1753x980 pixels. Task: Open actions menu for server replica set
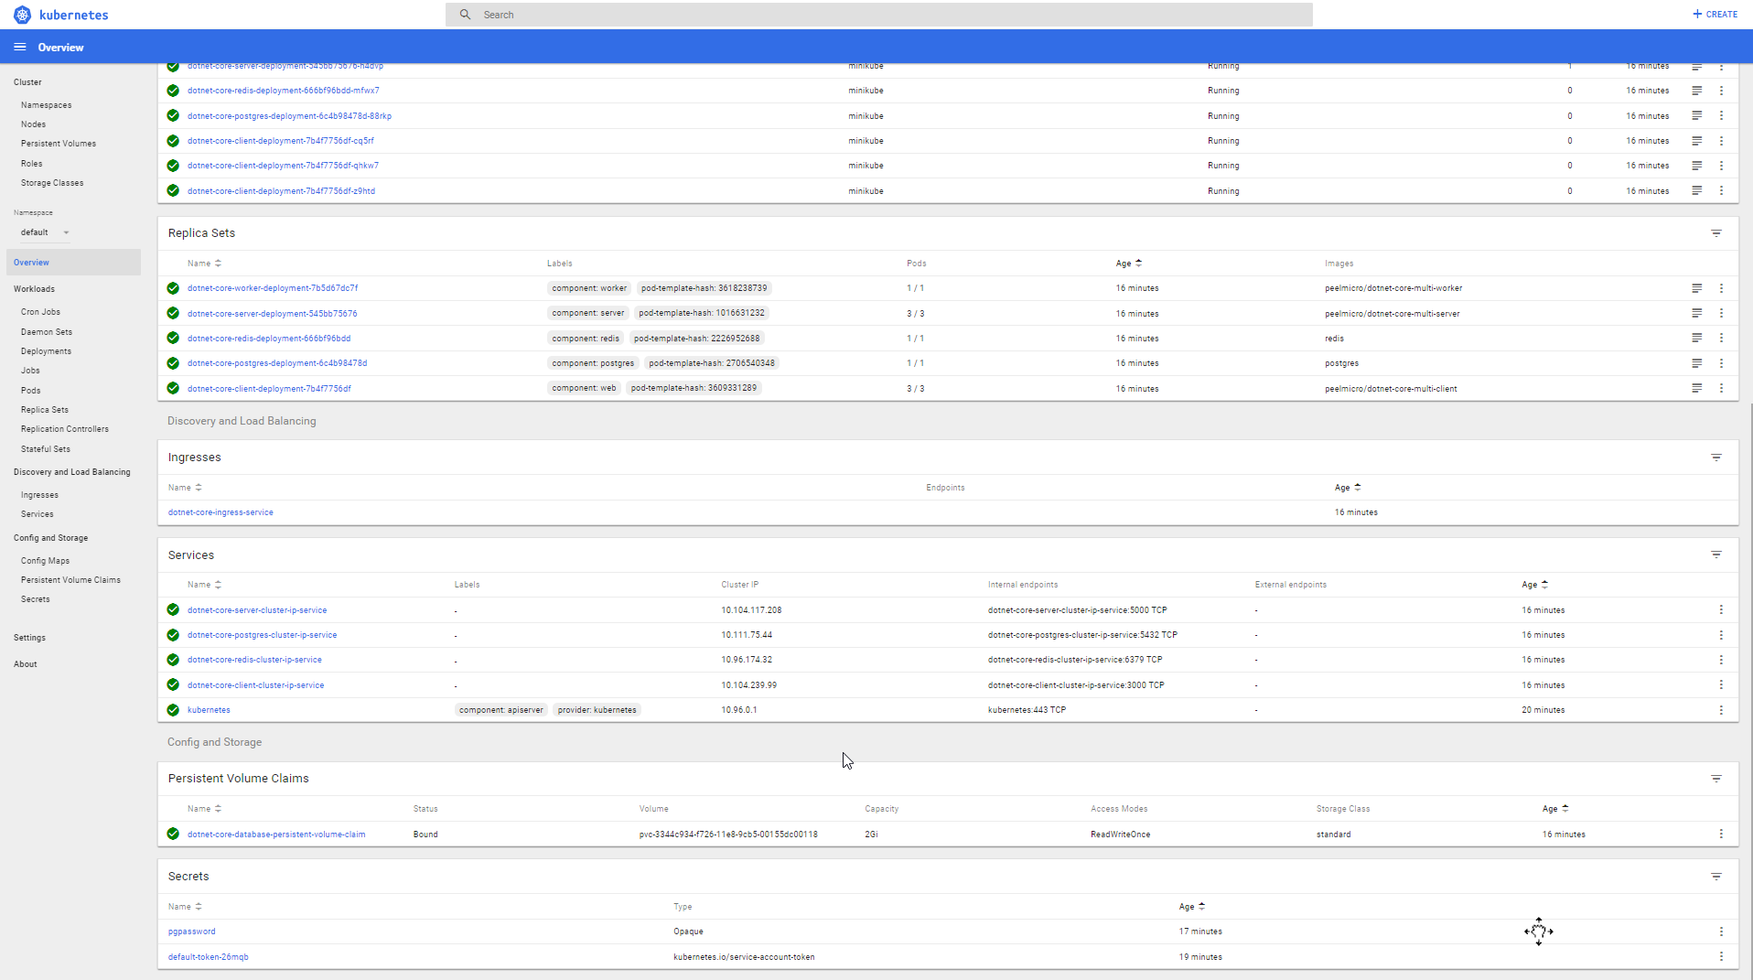(x=1721, y=313)
